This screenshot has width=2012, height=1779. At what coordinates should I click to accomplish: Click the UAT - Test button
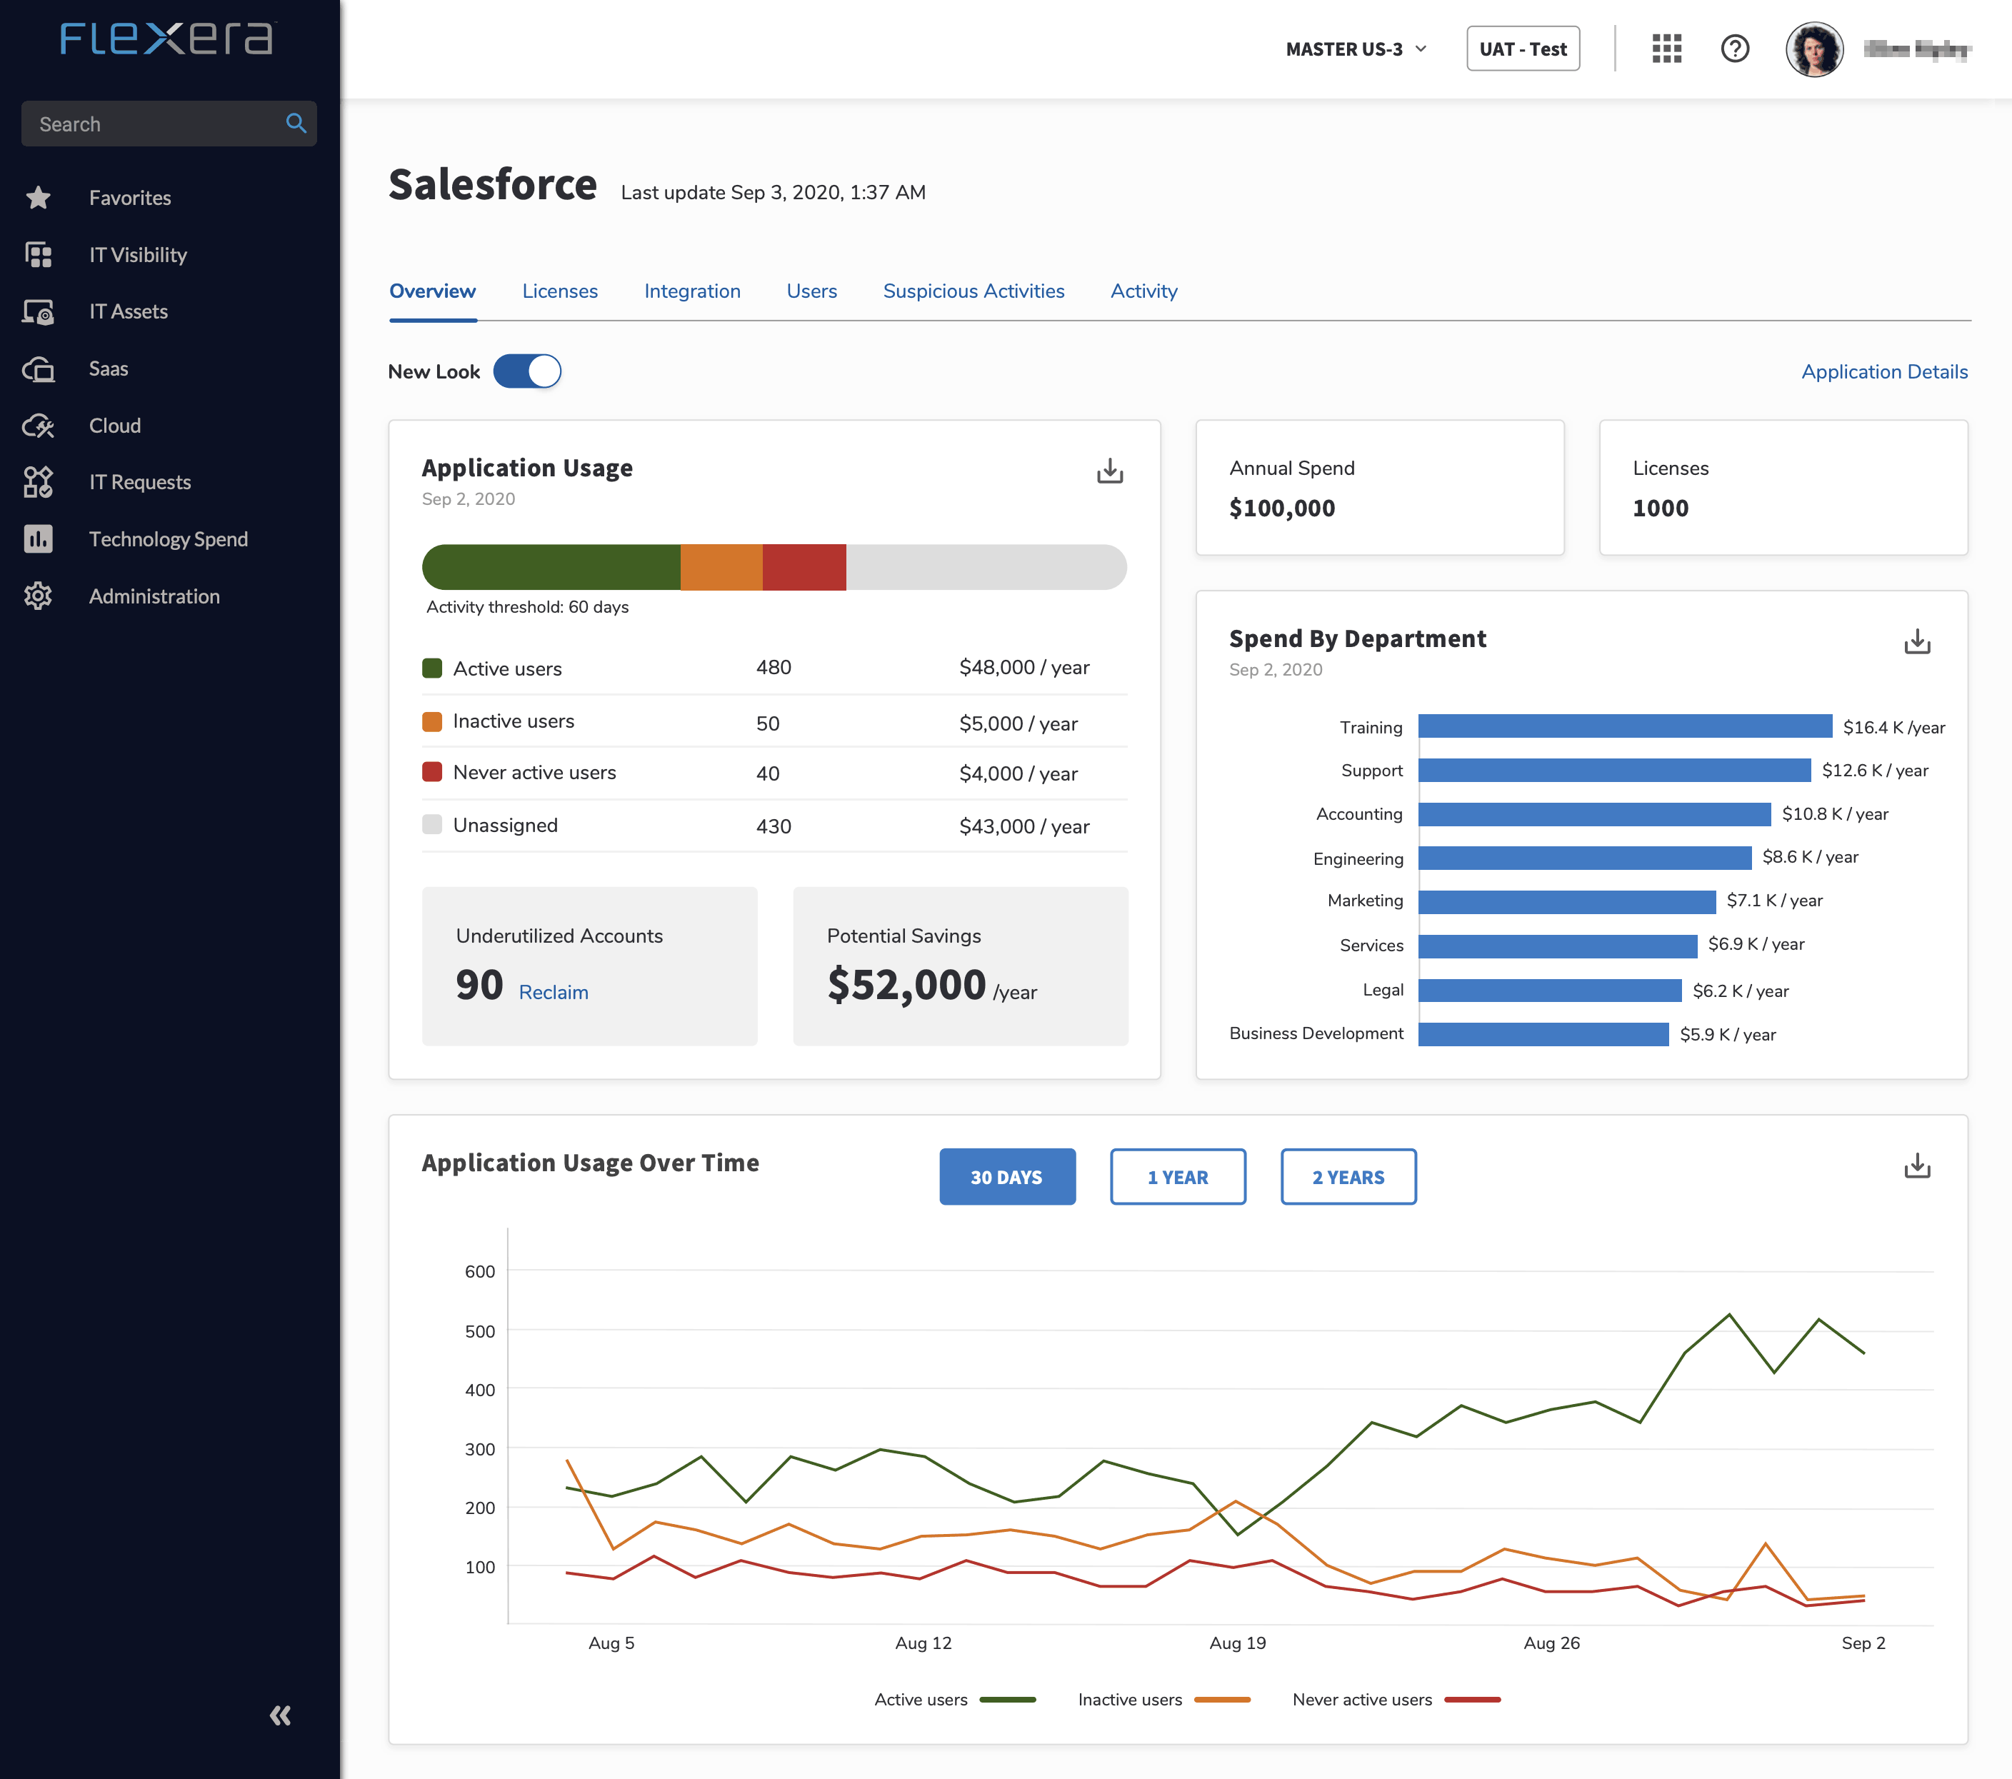pos(1523,49)
